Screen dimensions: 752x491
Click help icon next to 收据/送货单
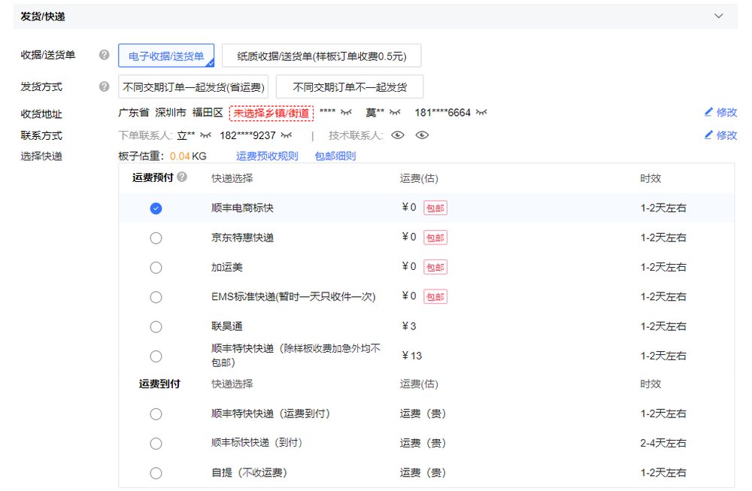tap(104, 55)
